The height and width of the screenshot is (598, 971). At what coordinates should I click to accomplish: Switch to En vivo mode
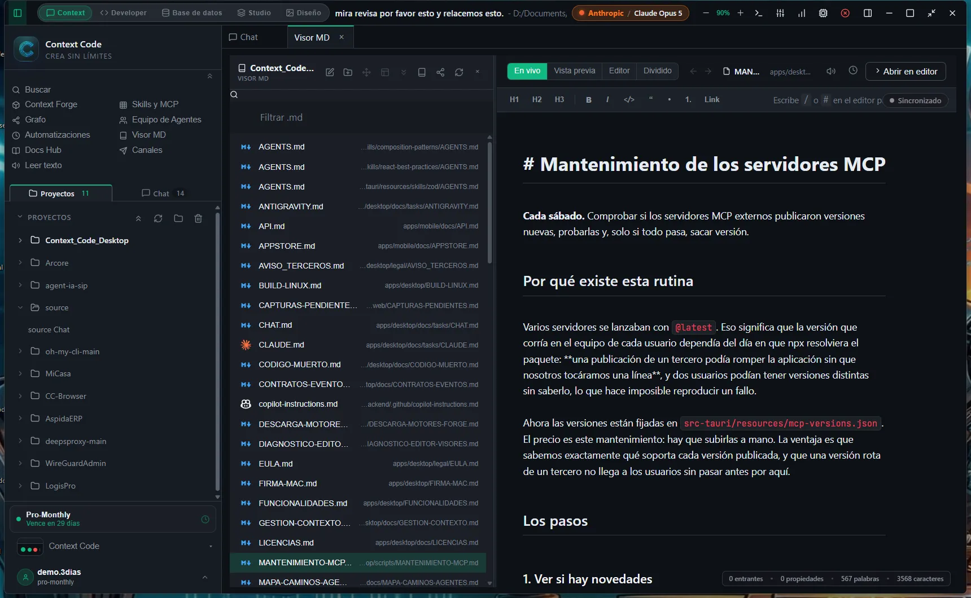527,71
